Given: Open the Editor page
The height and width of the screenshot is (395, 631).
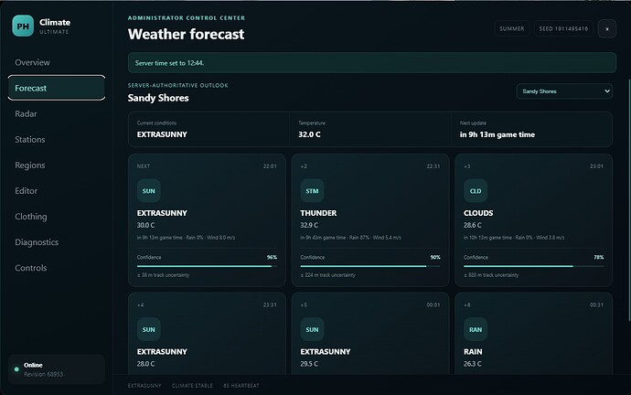Looking at the screenshot, I should click(57, 191).
